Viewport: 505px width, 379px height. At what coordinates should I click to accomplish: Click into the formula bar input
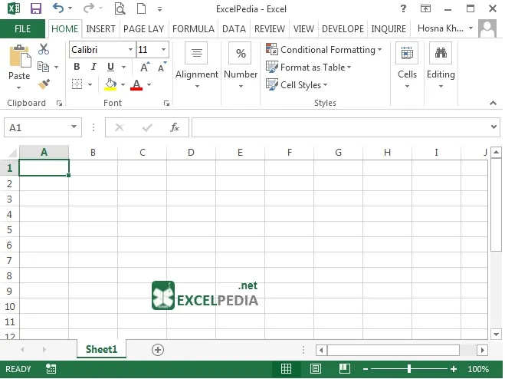click(340, 127)
